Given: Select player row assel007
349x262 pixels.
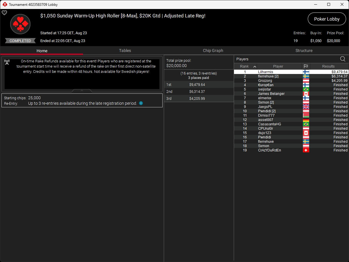Looking at the screenshot, I should click(291, 120).
